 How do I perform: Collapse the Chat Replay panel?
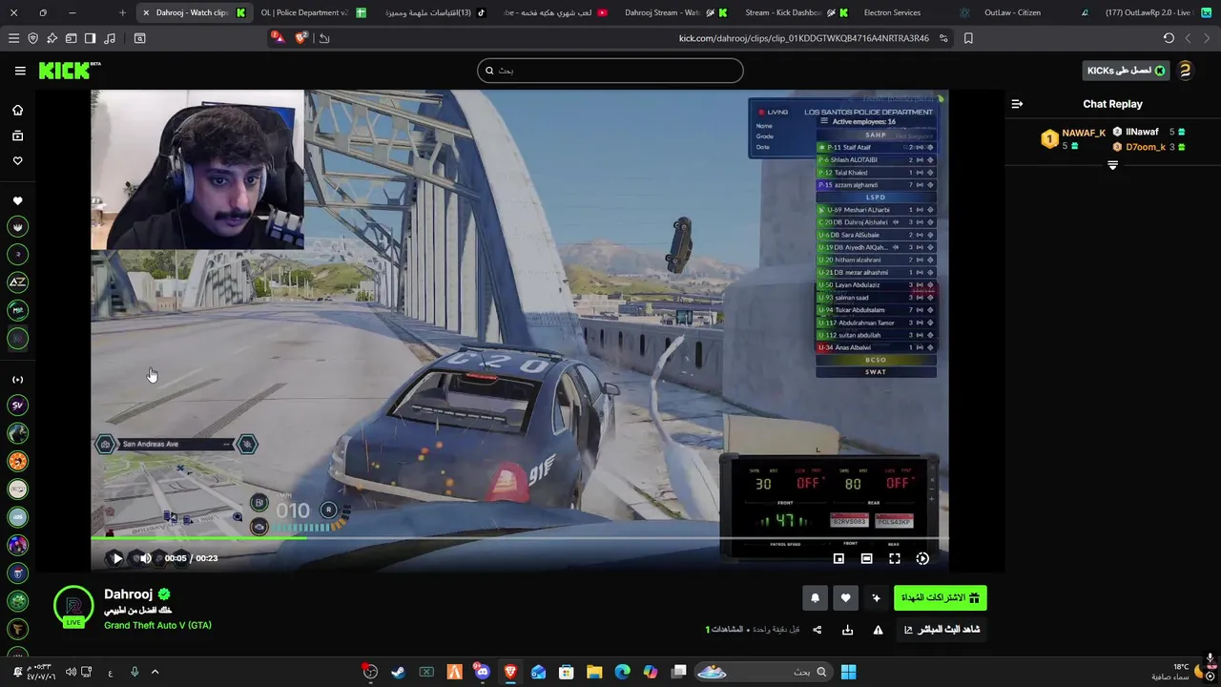click(1017, 104)
